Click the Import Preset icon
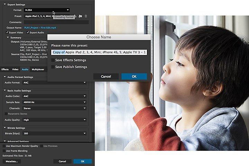This screenshot has height=166, width=249. tap(80, 16)
